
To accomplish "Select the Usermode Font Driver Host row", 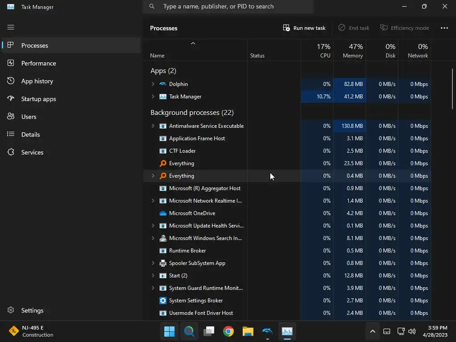I will [x=287, y=313].
